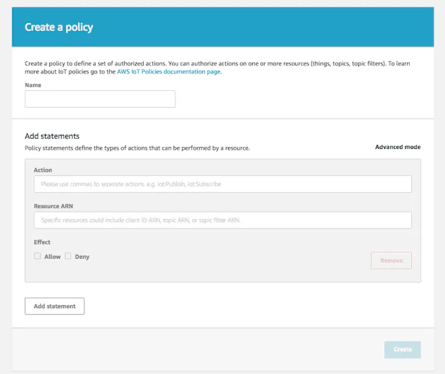Click the Resource ARN label
Image resolution: width=445 pixels, height=374 pixels.
[x=53, y=206]
